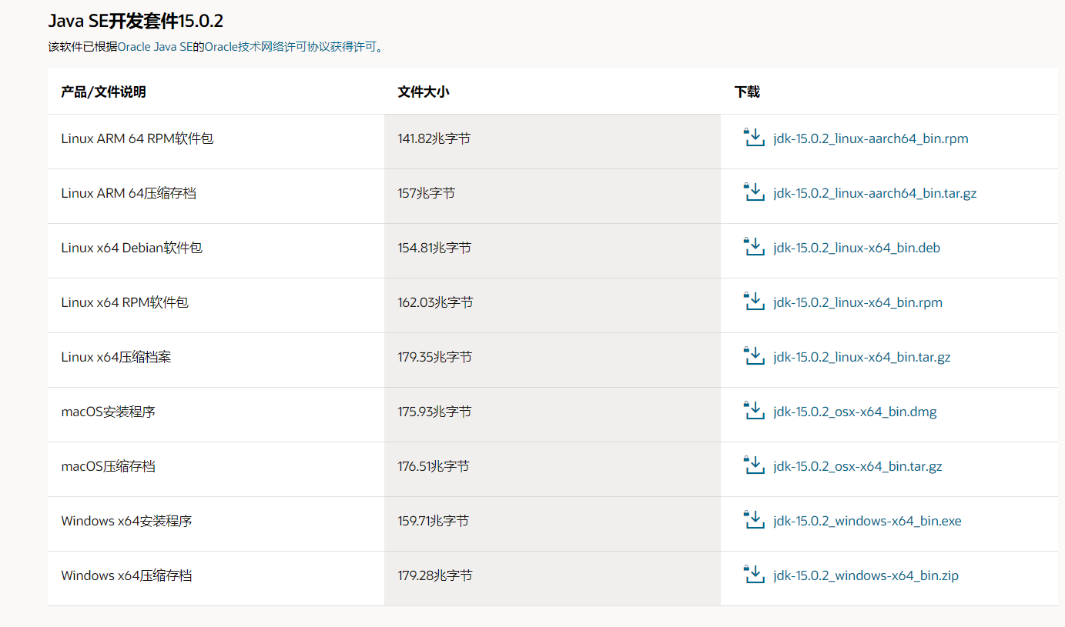The width and height of the screenshot is (1065, 627).
Task: Select the Linux x64 RPM软件包 row label
Action: tap(125, 303)
